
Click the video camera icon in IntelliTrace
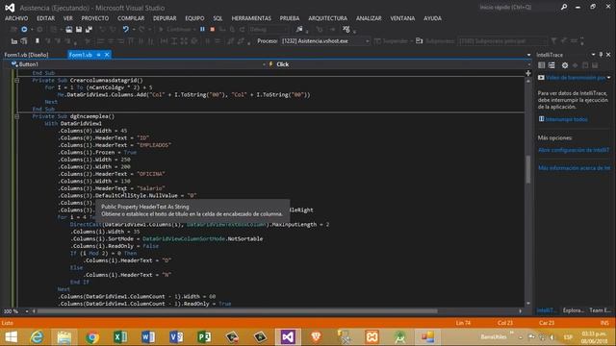541,78
